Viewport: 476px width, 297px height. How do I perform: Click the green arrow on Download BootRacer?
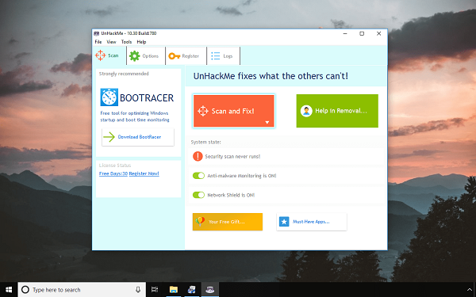pyautogui.click(x=109, y=137)
